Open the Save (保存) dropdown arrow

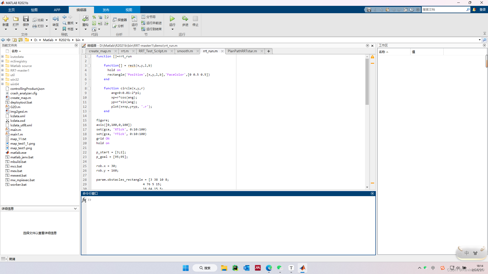tap(26, 29)
